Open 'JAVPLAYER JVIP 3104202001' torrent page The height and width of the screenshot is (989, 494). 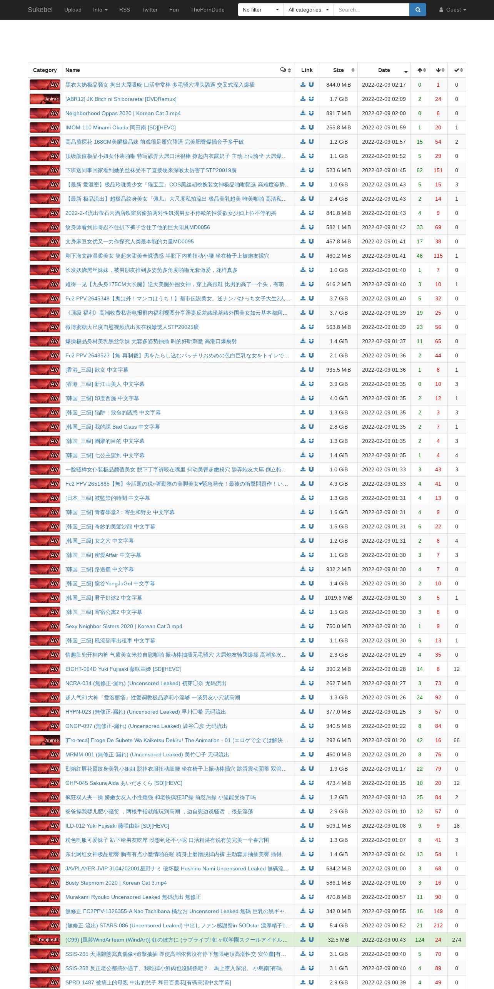click(x=177, y=868)
